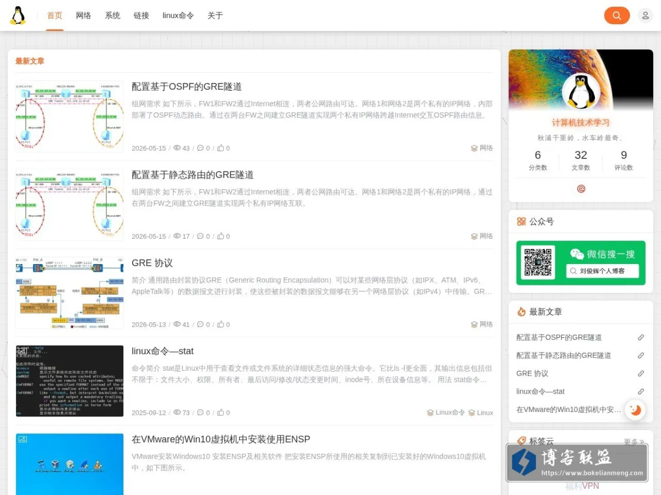
Task: Click views eye icon on stat article
Action: click(x=177, y=413)
